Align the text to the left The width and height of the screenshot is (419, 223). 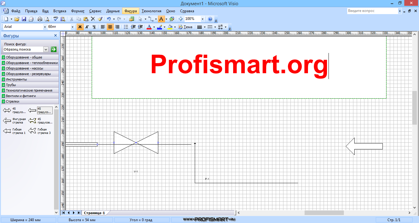(103, 27)
